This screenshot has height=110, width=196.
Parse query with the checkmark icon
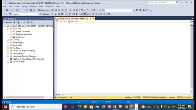tap(55, 14)
